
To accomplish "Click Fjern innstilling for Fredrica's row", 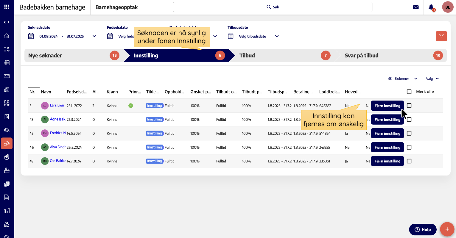I will [x=387, y=134].
